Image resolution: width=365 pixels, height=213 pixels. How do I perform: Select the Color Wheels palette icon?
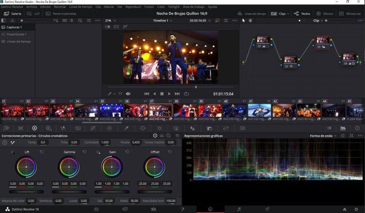tap(35, 128)
